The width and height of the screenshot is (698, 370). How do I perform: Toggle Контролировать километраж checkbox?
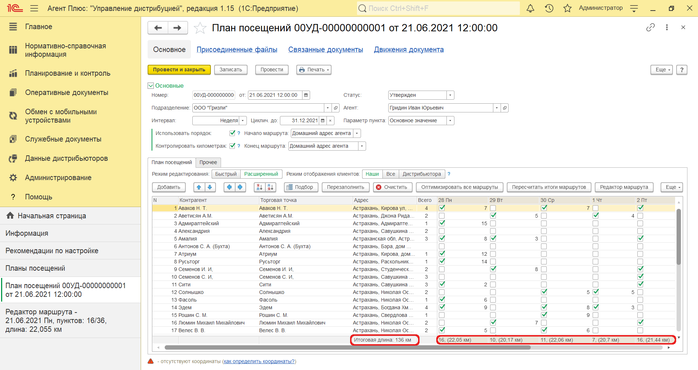click(232, 146)
